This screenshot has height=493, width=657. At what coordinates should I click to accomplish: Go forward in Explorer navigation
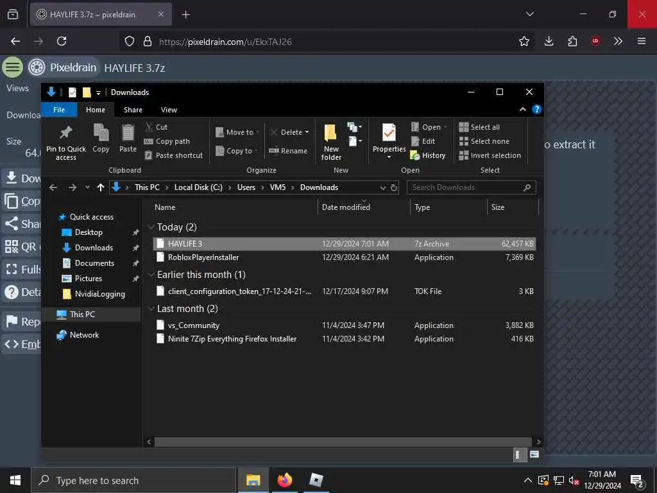click(x=73, y=187)
